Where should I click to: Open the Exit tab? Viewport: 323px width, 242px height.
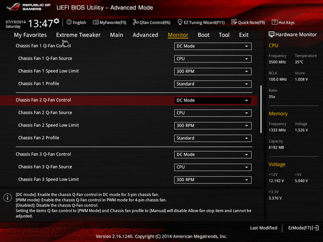(244, 35)
